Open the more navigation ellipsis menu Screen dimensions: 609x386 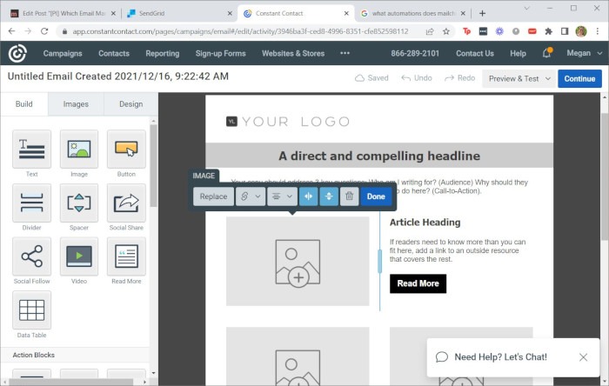tap(345, 53)
